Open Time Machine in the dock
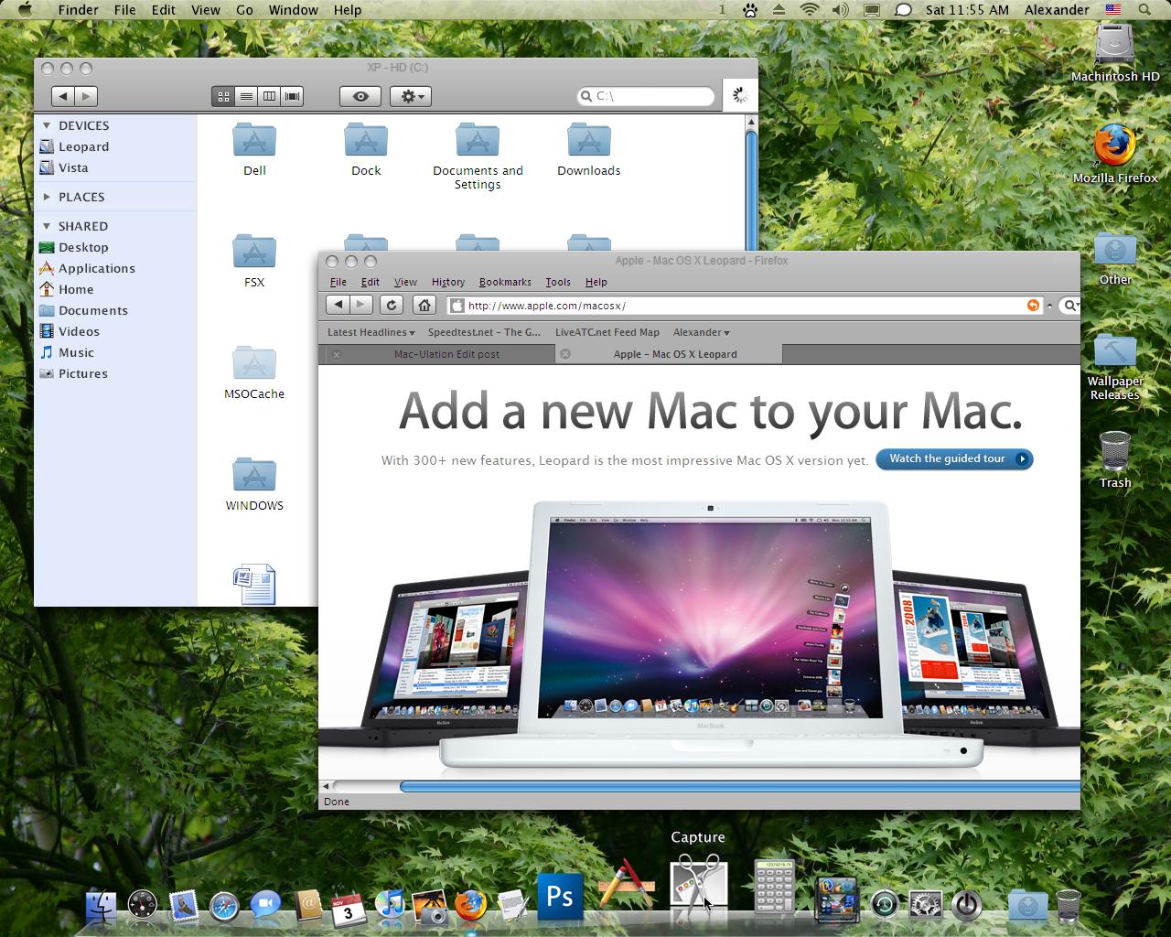Screen dimensions: 1171x937 tap(885, 905)
